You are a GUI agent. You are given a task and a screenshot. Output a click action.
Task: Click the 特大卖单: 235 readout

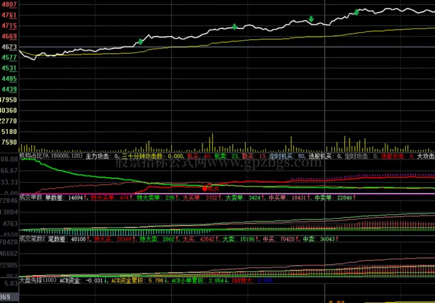coord(158,198)
